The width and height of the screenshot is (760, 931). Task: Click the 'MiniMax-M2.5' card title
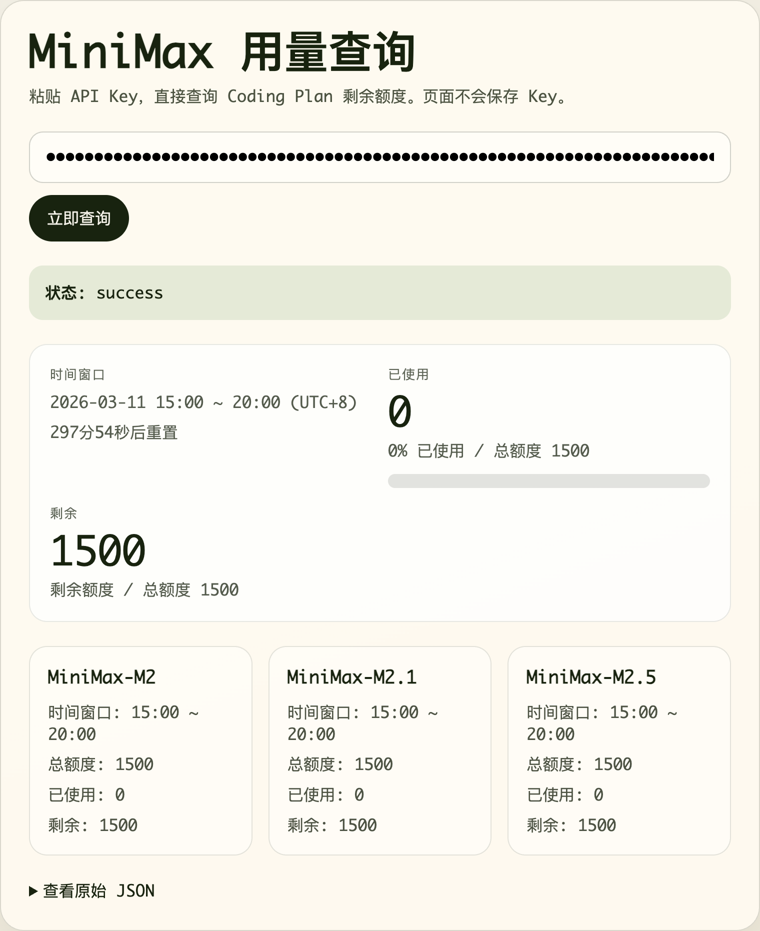591,677
